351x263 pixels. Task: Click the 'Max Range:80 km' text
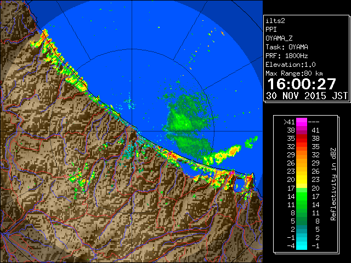[294, 73]
